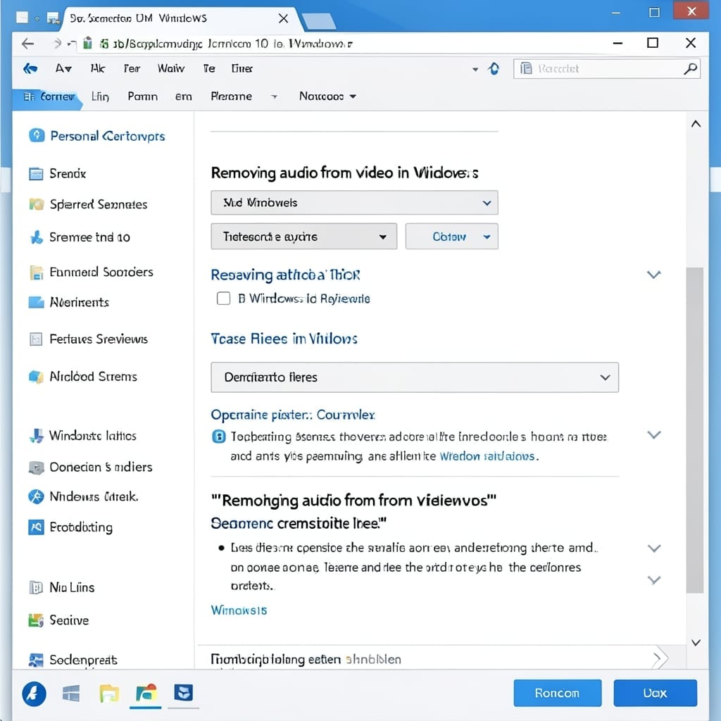Click the Personal Certorvprs sidebar icon
The width and height of the screenshot is (721, 721).
coord(37,136)
